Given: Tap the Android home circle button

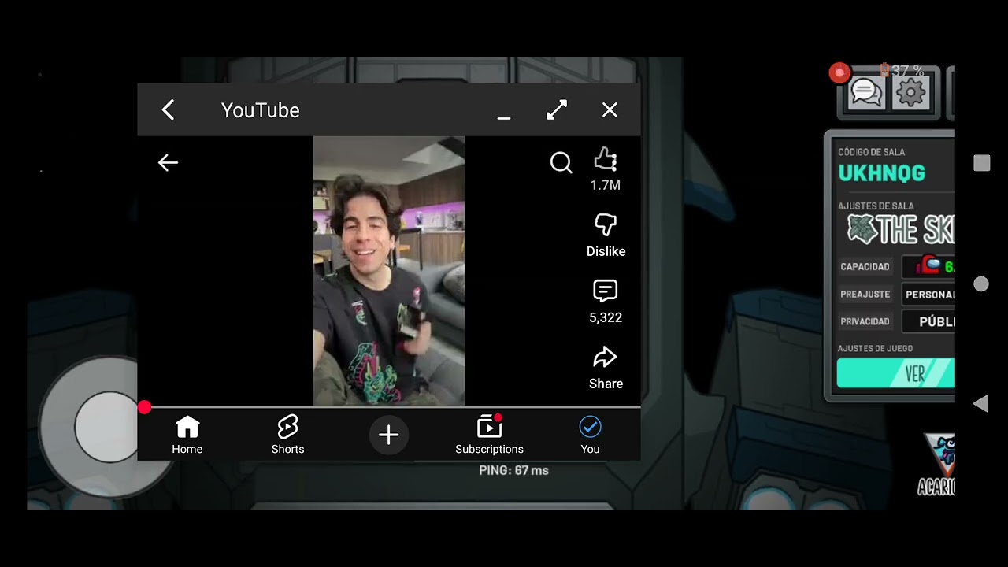Looking at the screenshot, I should click(x=981, y=283).
